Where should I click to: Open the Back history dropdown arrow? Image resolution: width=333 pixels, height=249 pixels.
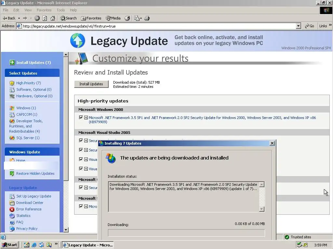[x=19, y=18]
